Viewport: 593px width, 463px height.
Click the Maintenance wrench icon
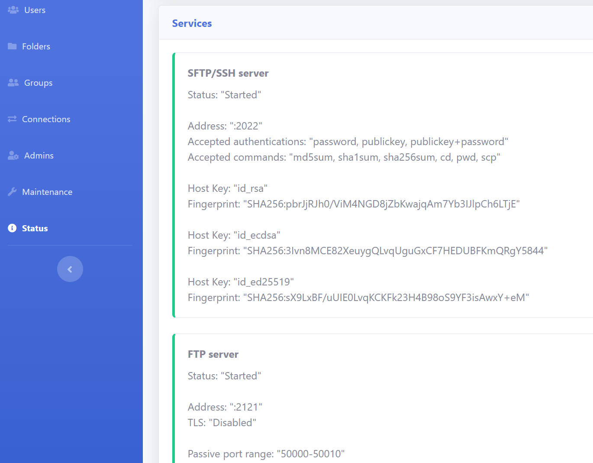(13, 191)
